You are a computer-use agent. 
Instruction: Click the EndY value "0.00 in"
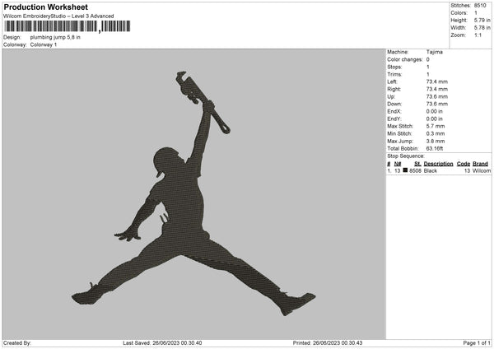(x=435, y=119)
